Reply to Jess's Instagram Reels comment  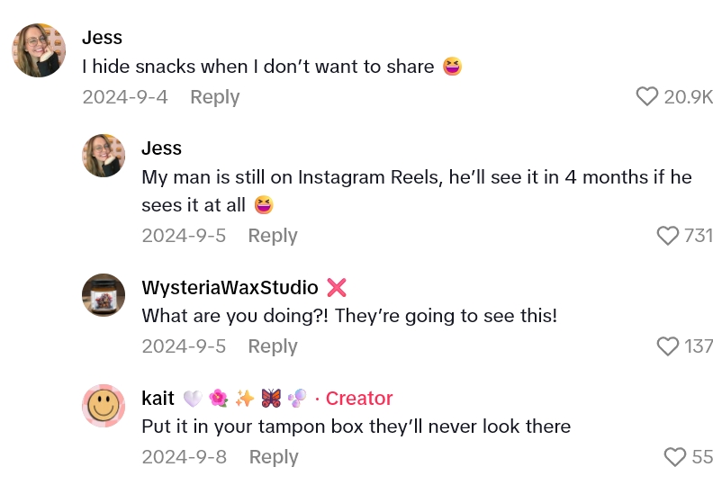pyautogui.click(x=273, y=236)
